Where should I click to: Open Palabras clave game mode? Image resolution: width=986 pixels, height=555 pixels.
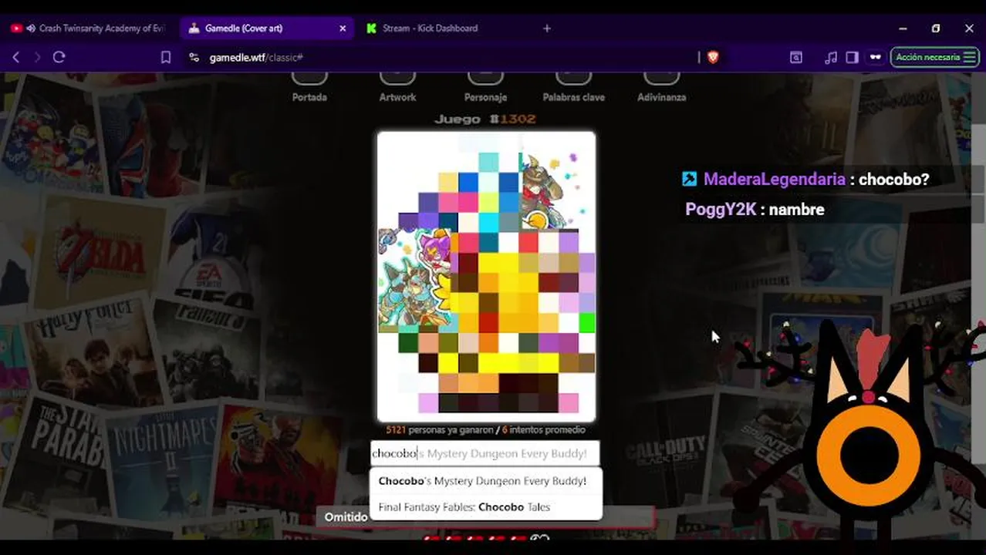573,86
